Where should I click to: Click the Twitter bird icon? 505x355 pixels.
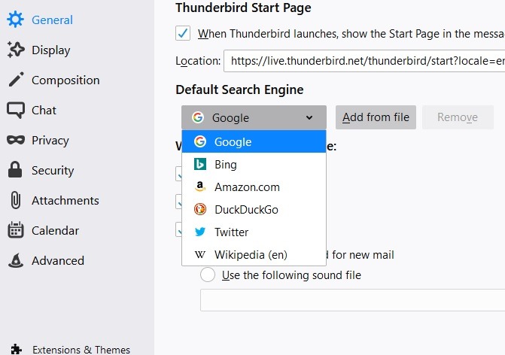click(200, 232)
